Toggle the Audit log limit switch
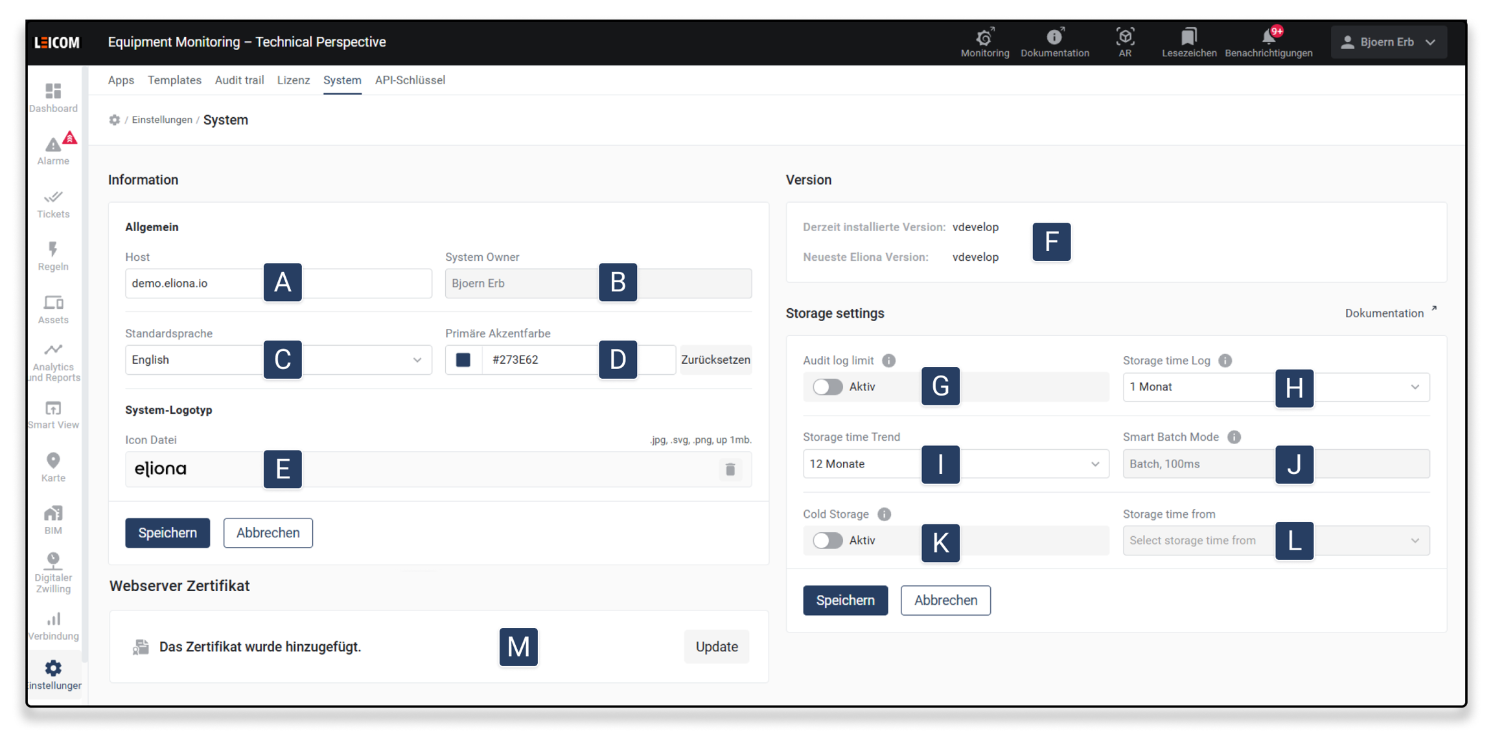This screenshot has width=1493, height=740. (x=828, y=387)
